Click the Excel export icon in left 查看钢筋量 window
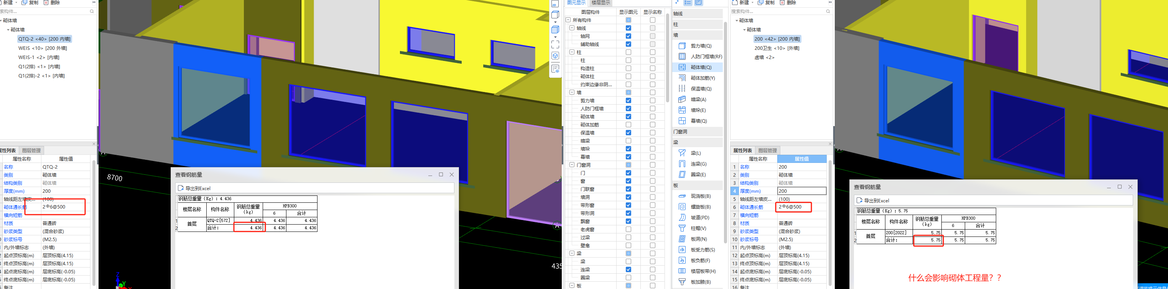This screenshot has height=289, width=1168. click(x=181, y=188)
